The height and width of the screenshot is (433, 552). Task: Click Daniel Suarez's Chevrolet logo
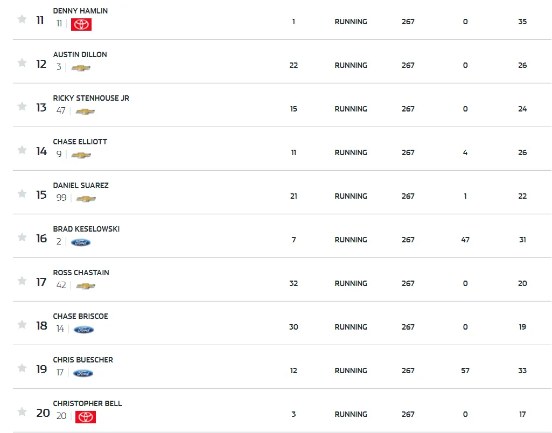(86, 199)
